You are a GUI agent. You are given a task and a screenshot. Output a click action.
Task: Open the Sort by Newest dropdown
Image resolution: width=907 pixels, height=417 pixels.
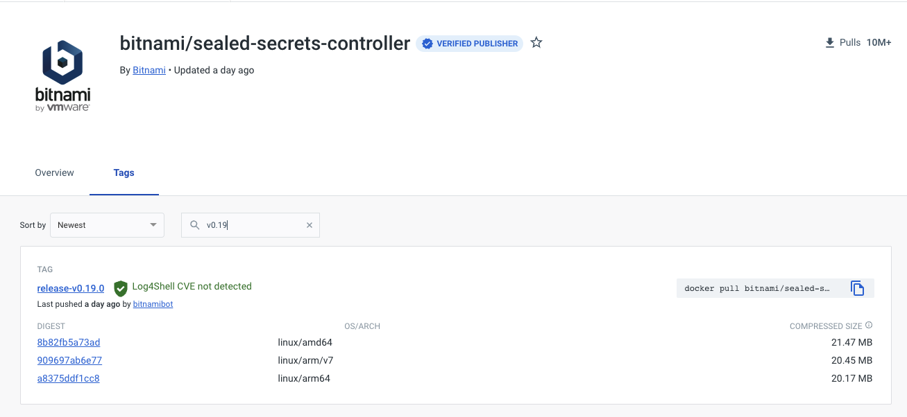[x=107, y=224]
